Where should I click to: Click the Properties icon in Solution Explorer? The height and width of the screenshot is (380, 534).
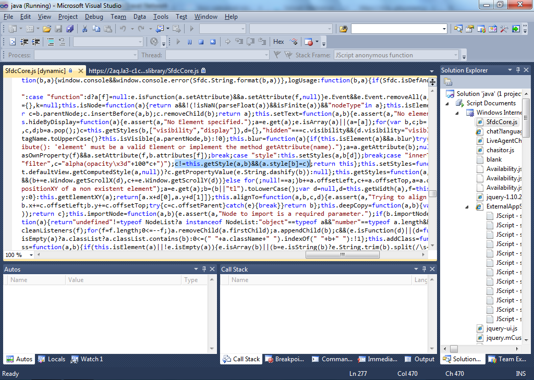pyautogui.click(x=448, y=82)
